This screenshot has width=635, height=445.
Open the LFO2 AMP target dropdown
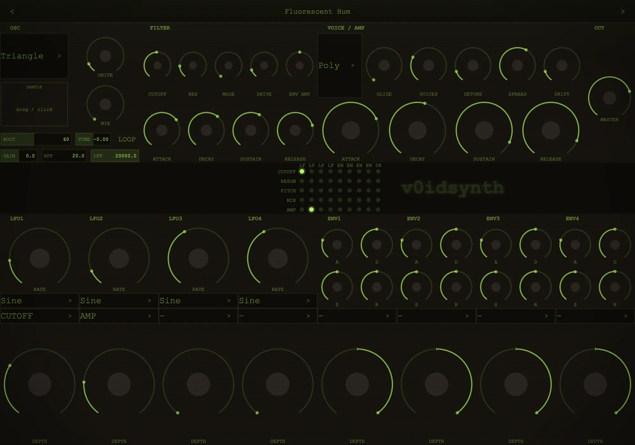[x=119, y=316]
